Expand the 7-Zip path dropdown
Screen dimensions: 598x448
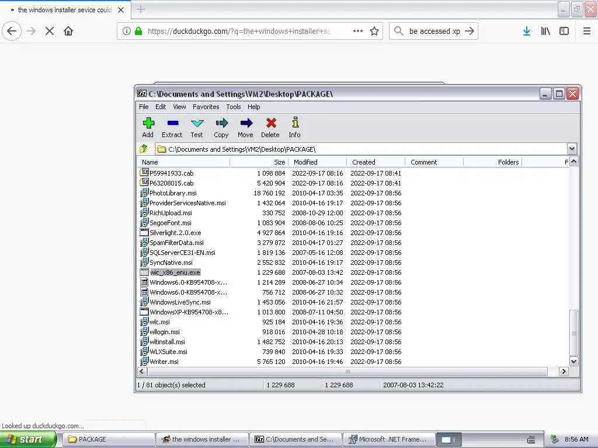pyautogui.click(x=572, y=149)
